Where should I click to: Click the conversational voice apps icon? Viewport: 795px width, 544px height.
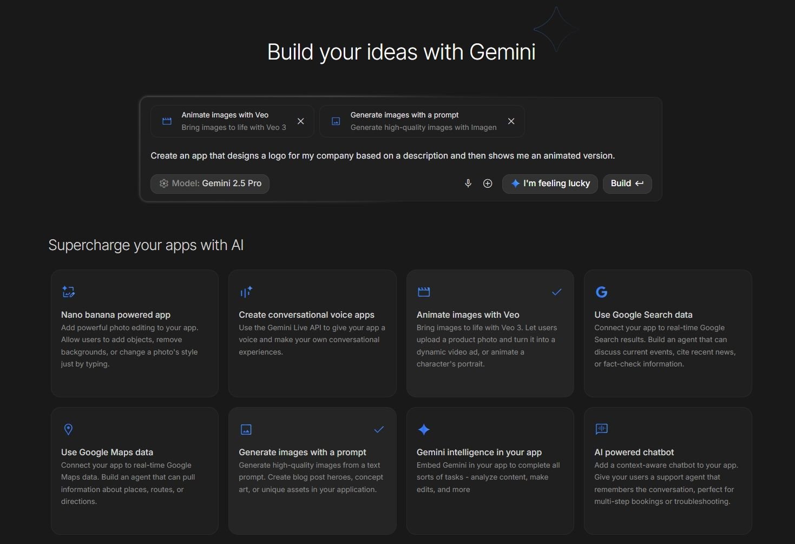click(x=246, y=291)
